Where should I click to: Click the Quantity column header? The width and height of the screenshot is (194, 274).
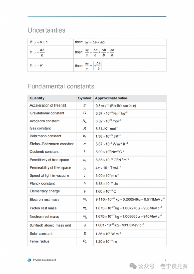click(x=37, y=98)
